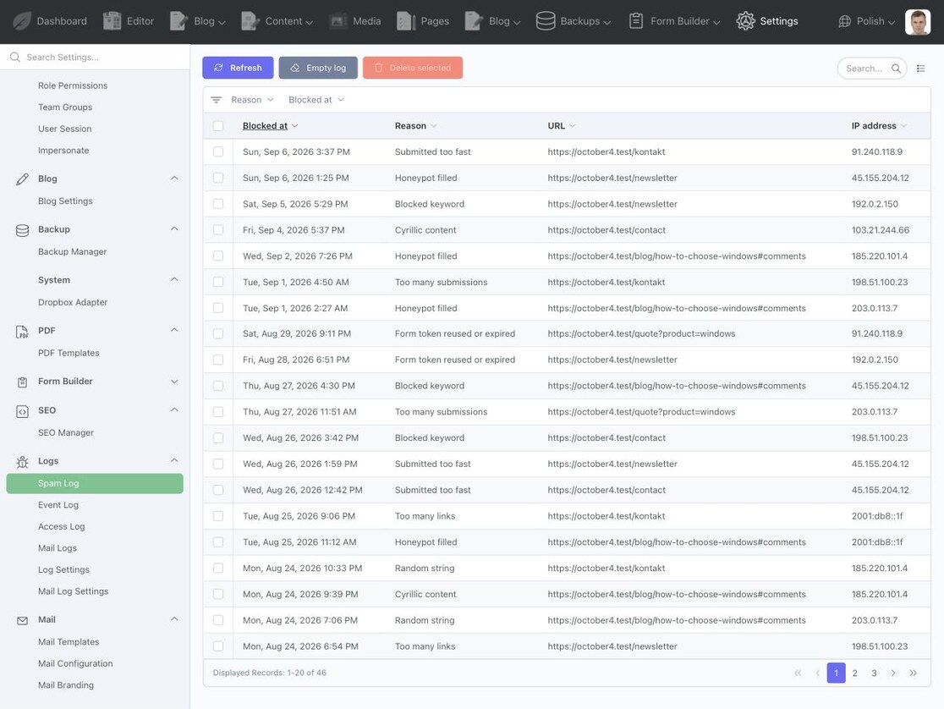Viewport: 944px width, 709px height.
Task: Toggle the select-all checkbox in table header
Action: click(x=218, y=126)
